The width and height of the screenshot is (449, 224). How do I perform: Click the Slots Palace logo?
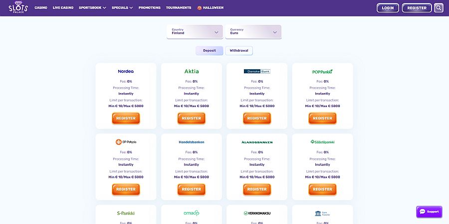coord(18,7)
